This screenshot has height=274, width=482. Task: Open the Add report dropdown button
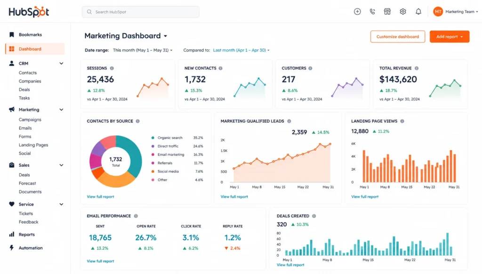tap(450, 37)
